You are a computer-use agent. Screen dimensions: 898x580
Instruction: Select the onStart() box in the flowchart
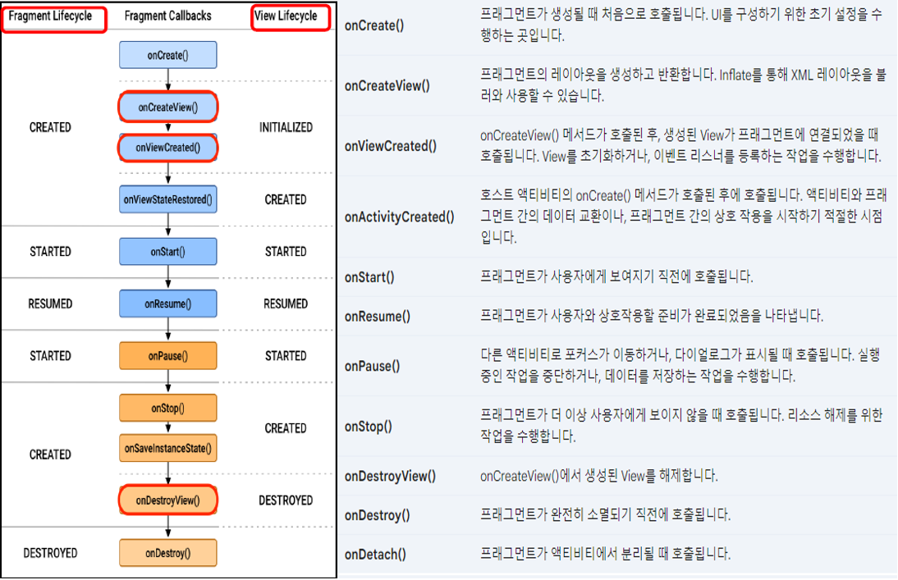(167, 251)
